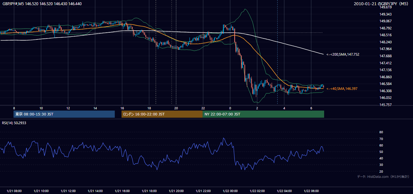Image resolution: width=413 pixels, height=194 pixels.
Task: Click price axis label 147.136
Action: tap(386, 70)
